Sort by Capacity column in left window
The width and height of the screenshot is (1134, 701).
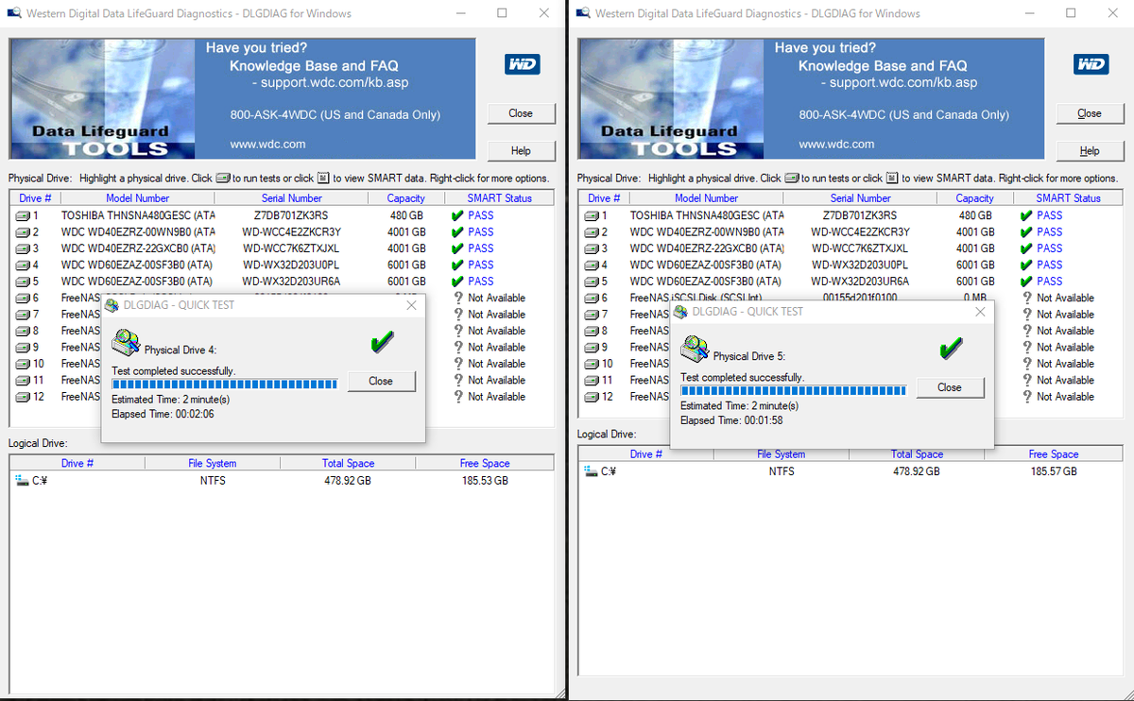[405, 198]
